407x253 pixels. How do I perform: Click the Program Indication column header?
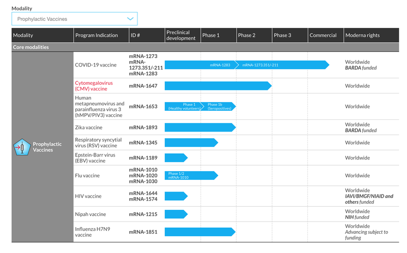(97, 36)
